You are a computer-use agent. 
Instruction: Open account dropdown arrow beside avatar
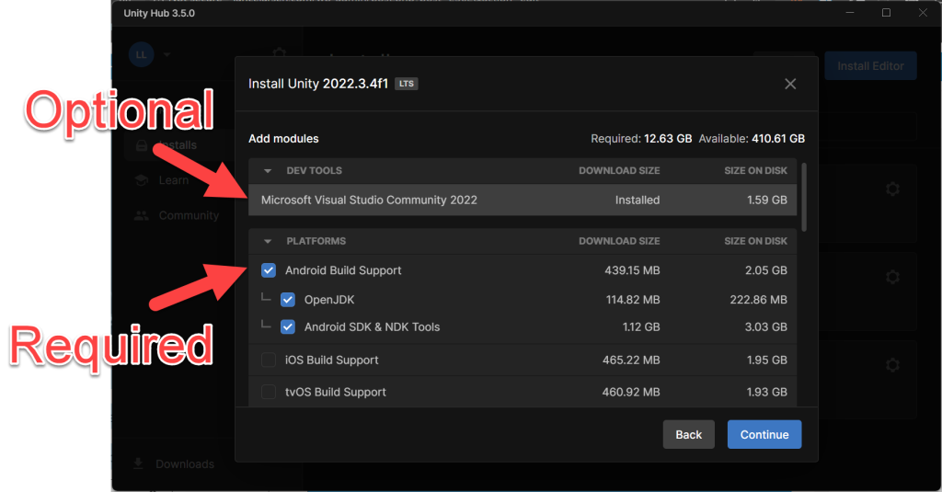pos(167,54)
